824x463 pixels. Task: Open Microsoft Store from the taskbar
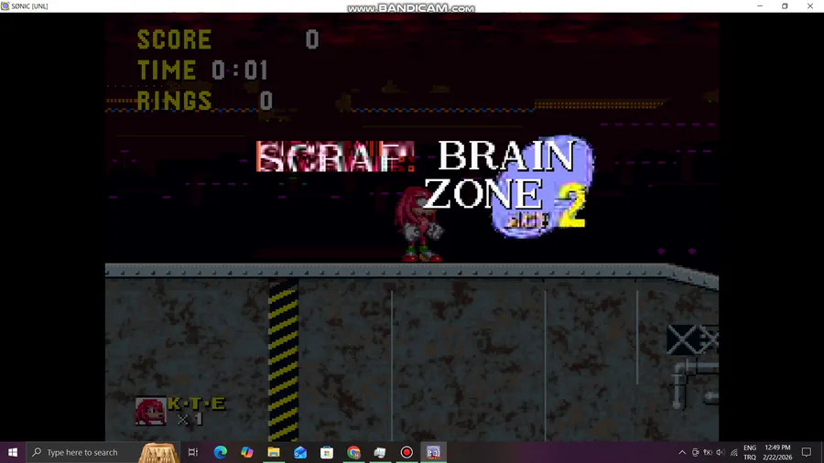[327, 452]
